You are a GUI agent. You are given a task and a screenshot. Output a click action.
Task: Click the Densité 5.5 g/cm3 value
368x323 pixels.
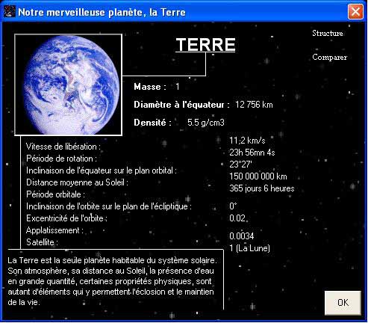[206, 123]
